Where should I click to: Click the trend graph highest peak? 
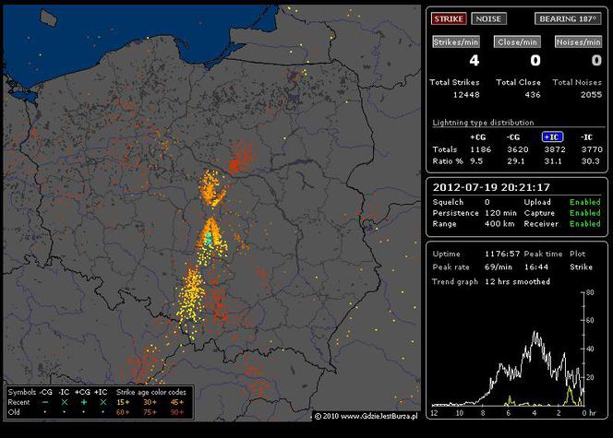535,334
